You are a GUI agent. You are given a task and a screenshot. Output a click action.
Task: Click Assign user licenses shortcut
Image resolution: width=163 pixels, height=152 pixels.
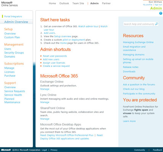54,63
